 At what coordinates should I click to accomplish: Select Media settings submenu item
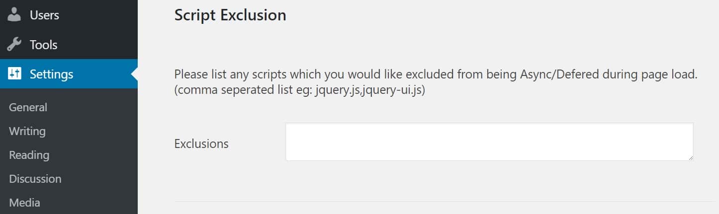[24, 203]
